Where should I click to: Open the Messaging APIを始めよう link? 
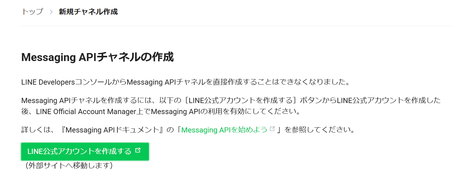tap(224, 130)
